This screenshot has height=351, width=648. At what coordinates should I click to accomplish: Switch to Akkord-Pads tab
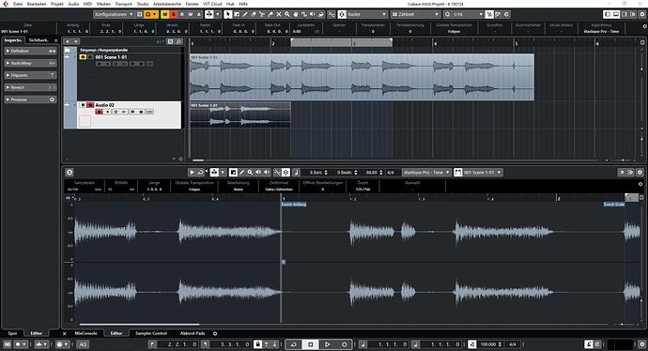[x=193, y=333]
